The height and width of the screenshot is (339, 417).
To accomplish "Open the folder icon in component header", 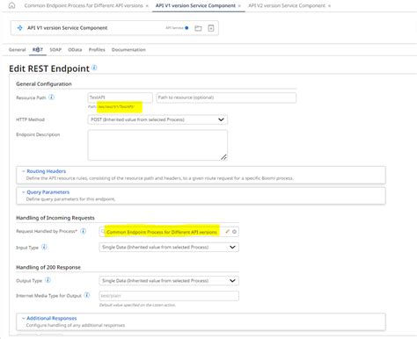I will tap(198, 28).
